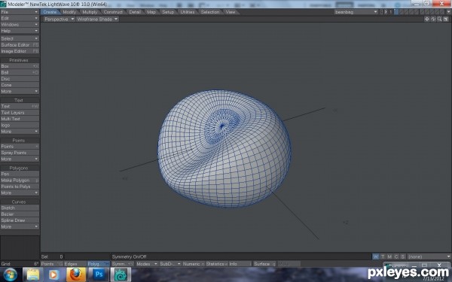Open the Windows menu dropdown
452x282 pixels.
(20, 25)
